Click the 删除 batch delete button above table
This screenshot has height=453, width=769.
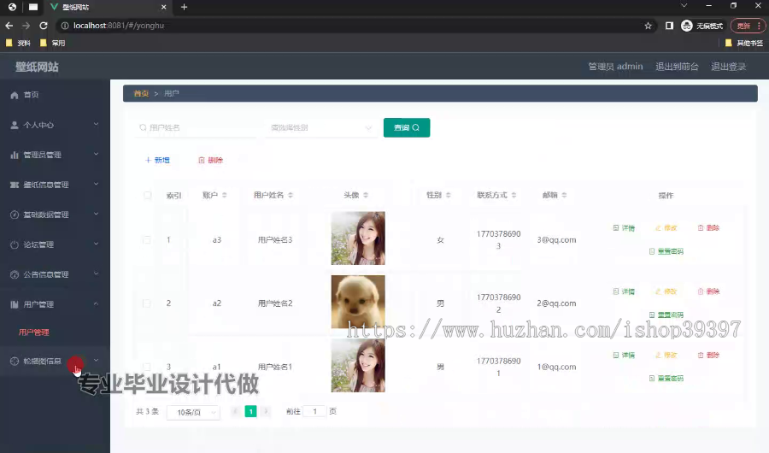click(210, 160)
